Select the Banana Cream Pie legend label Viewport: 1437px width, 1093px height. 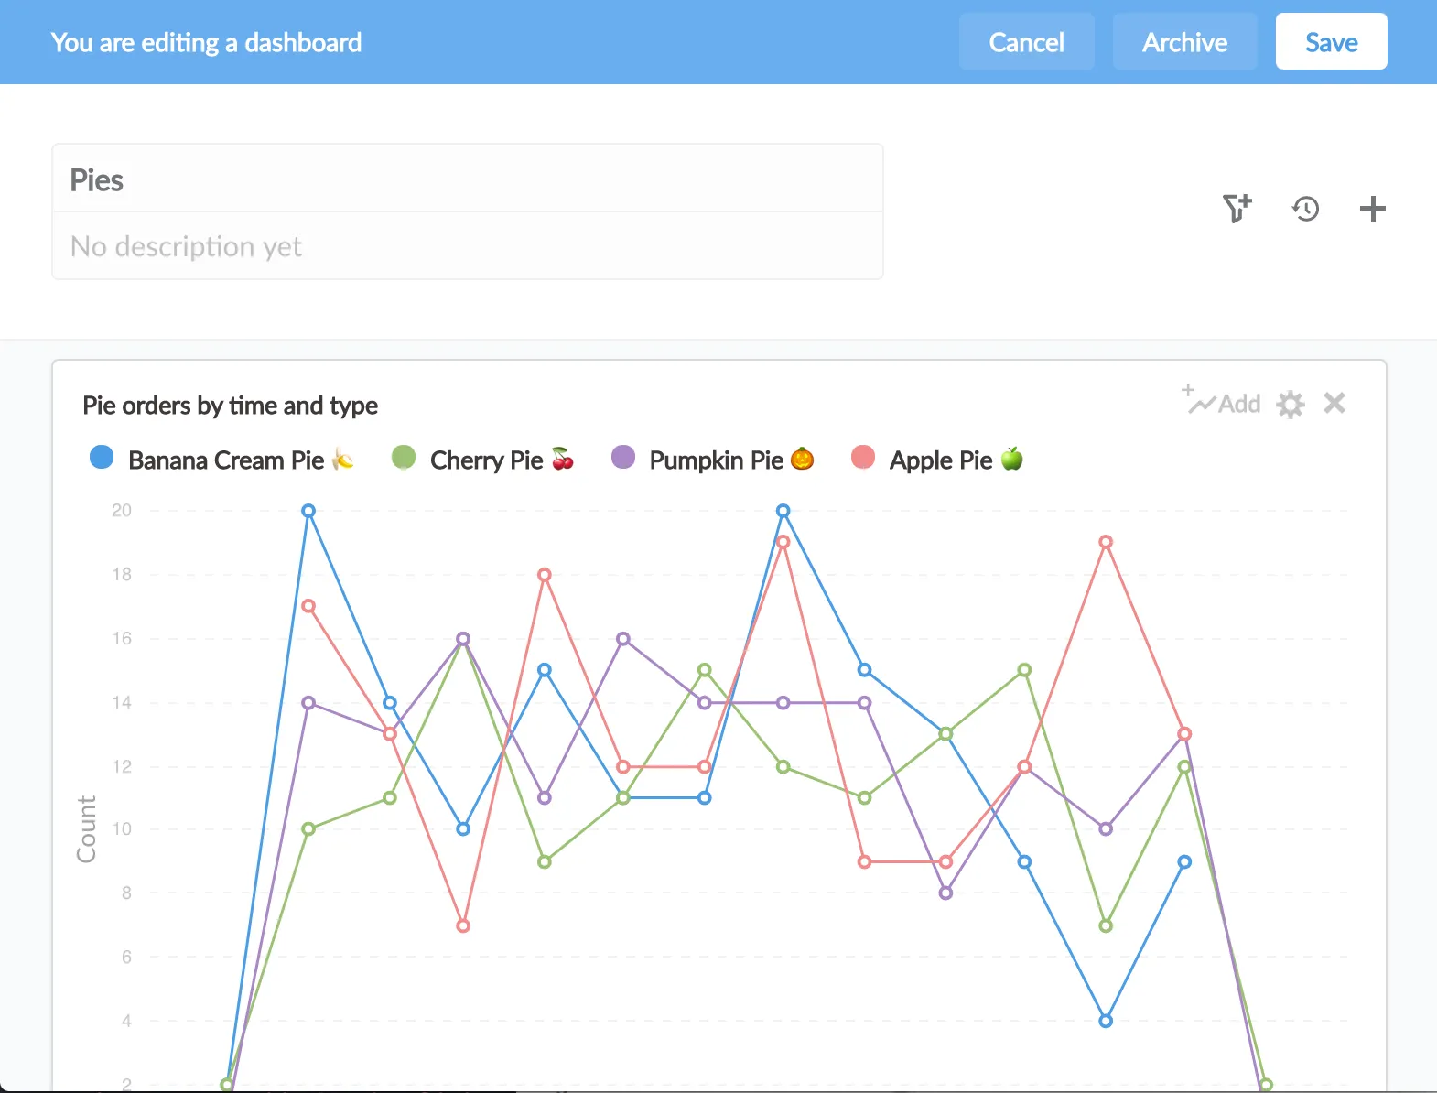(x=242, y=460)
